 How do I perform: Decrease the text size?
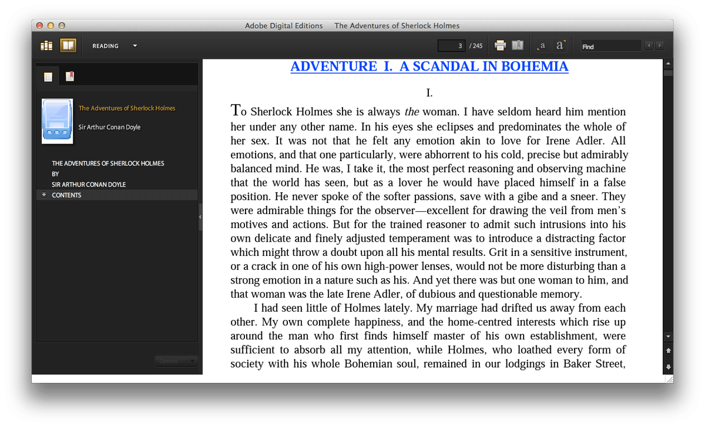(x=541, y=45)
